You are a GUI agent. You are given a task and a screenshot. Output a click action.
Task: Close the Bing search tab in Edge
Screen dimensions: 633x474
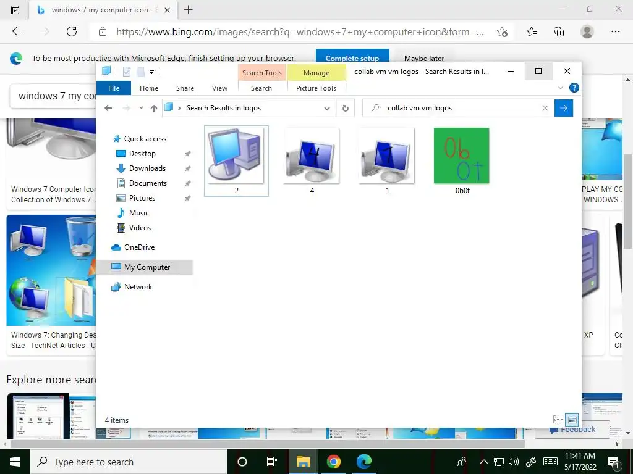(167, 10)
